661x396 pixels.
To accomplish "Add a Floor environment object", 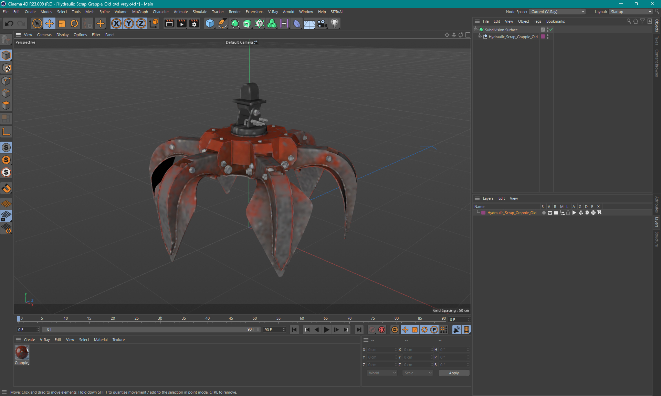I will [x=309, y=23].
